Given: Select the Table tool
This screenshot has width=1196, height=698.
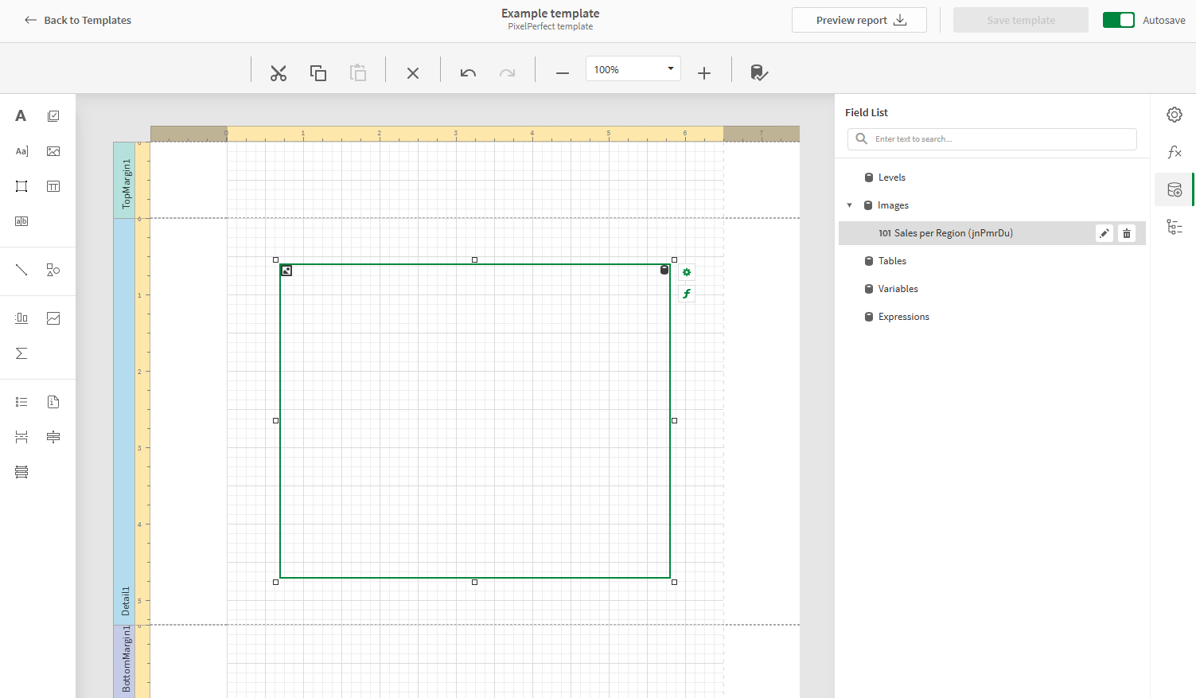Looking at the screenshot, I should [53, 185].
